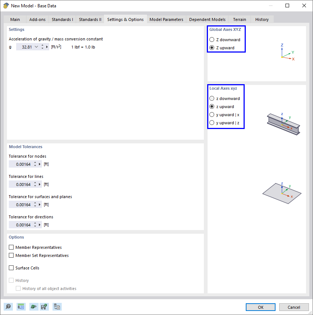This screenshot has height=315, width=313.
Task: Confirm the dialog with OK
Action: pos(260,307)
